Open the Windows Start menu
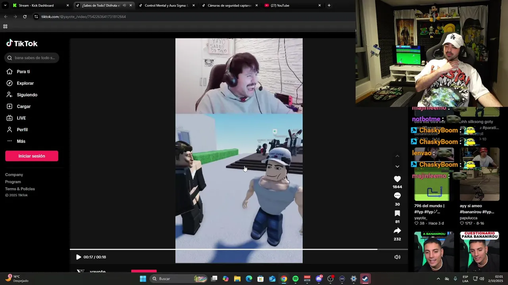Image resolution: width=508 pixels, height=285 pixels. (143, 279)
